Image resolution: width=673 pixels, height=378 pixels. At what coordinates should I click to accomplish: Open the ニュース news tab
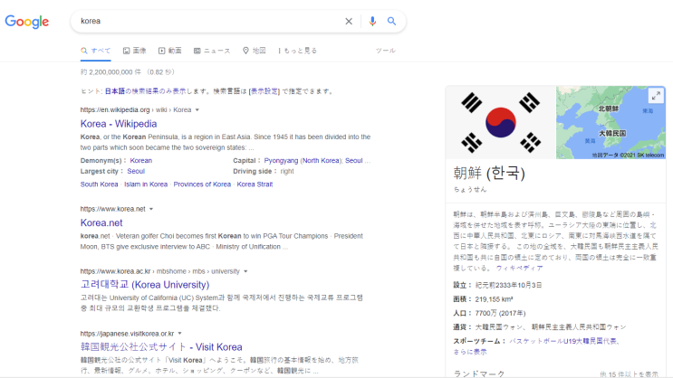(212, 51)
